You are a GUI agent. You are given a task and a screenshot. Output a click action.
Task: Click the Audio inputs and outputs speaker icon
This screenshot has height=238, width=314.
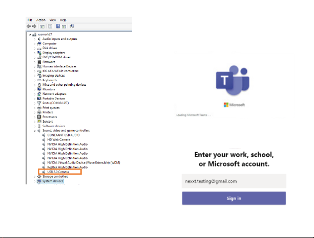coord(39,39)
